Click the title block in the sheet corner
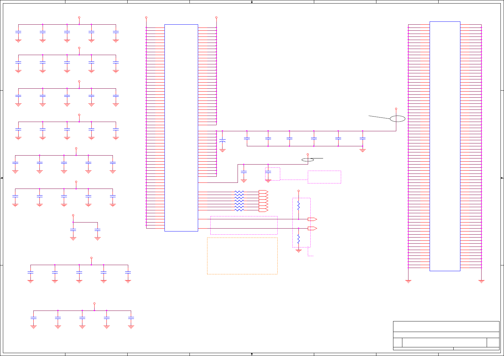The width and height of the screenshot is (504, 356). [x=446, y=336]
